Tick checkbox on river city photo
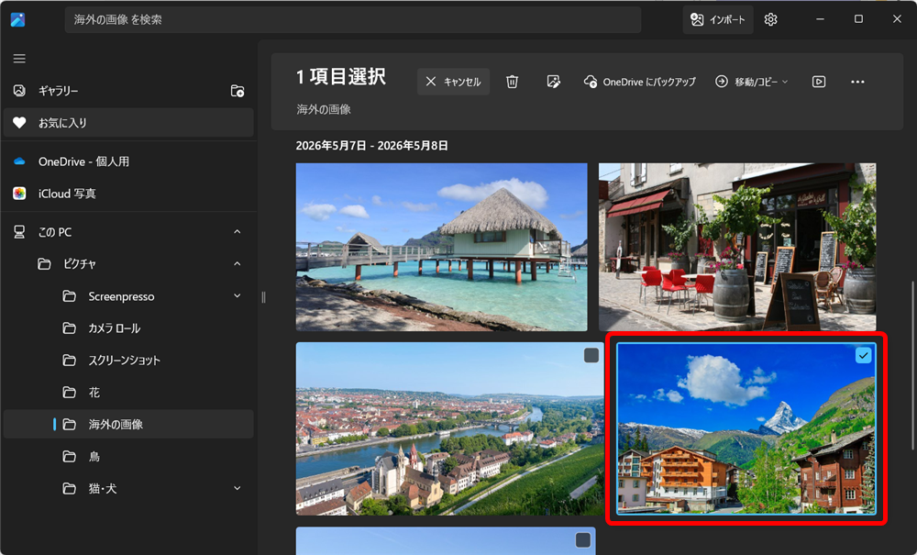917x555 pixels. (591, 355)
